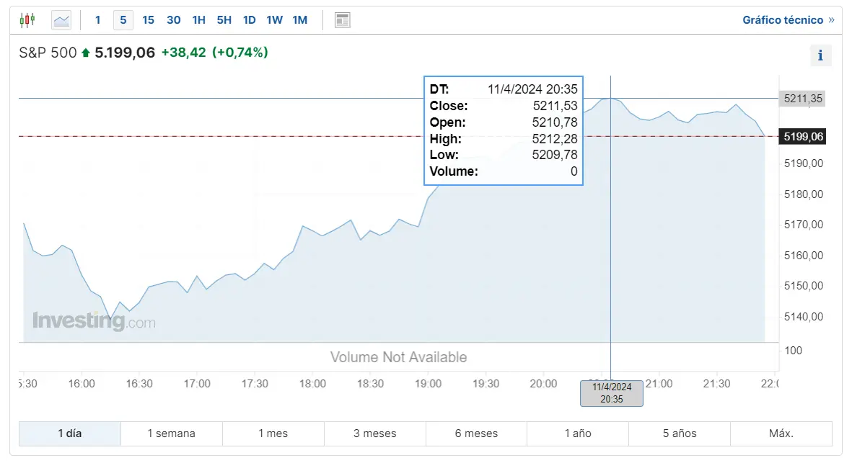Switch interval to 1D

pos(250,20)
